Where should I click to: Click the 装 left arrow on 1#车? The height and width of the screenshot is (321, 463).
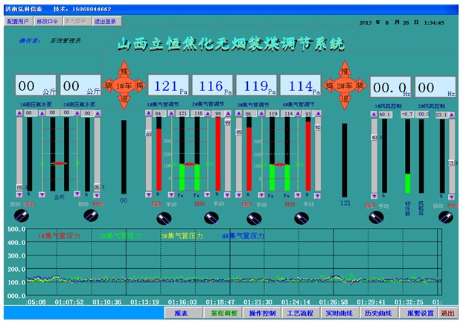tap(106, 86)
